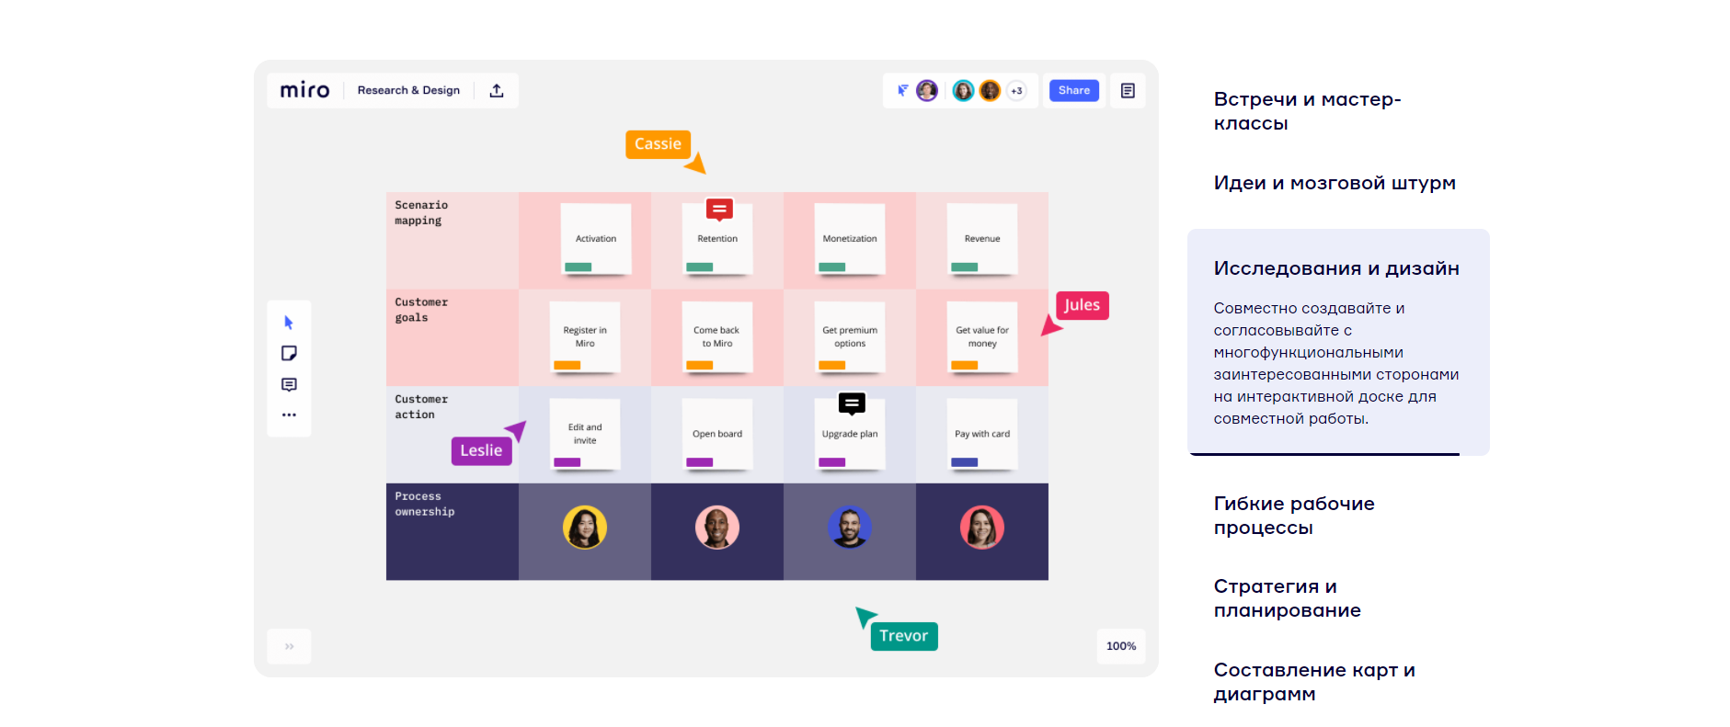The width and height of the screenshot is (1730, 727).
Task: Click the cursor-follow icon near avatars
Action: pos(902,90)
